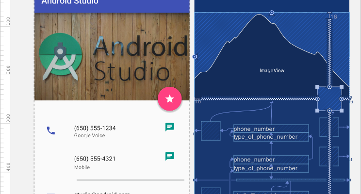Click left constraint anchor of ImageView blueprint
This screenshot has height=194, width=361.
(195, 57)
